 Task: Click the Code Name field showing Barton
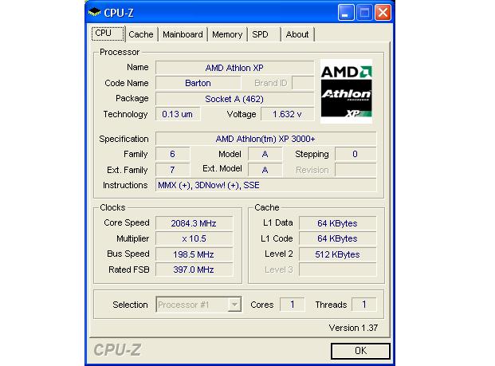(198, 83)
